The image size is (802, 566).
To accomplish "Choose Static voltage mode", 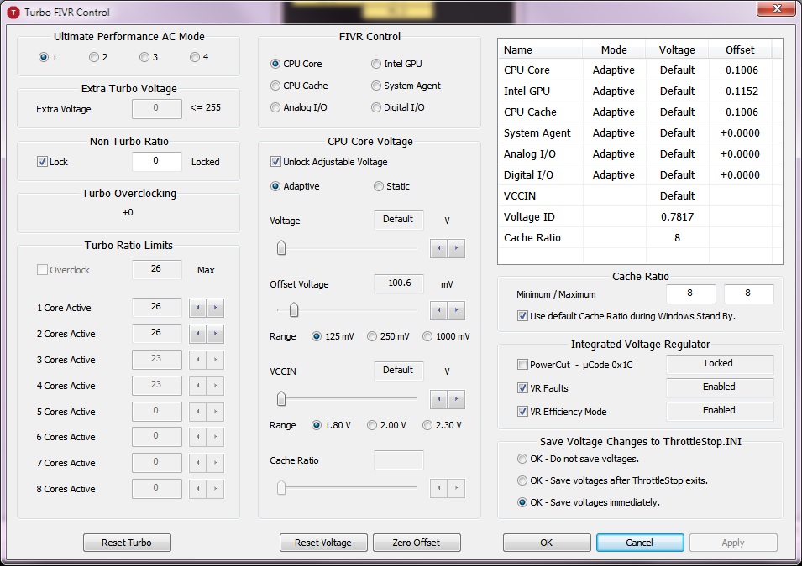I will (x=378, y=186).
